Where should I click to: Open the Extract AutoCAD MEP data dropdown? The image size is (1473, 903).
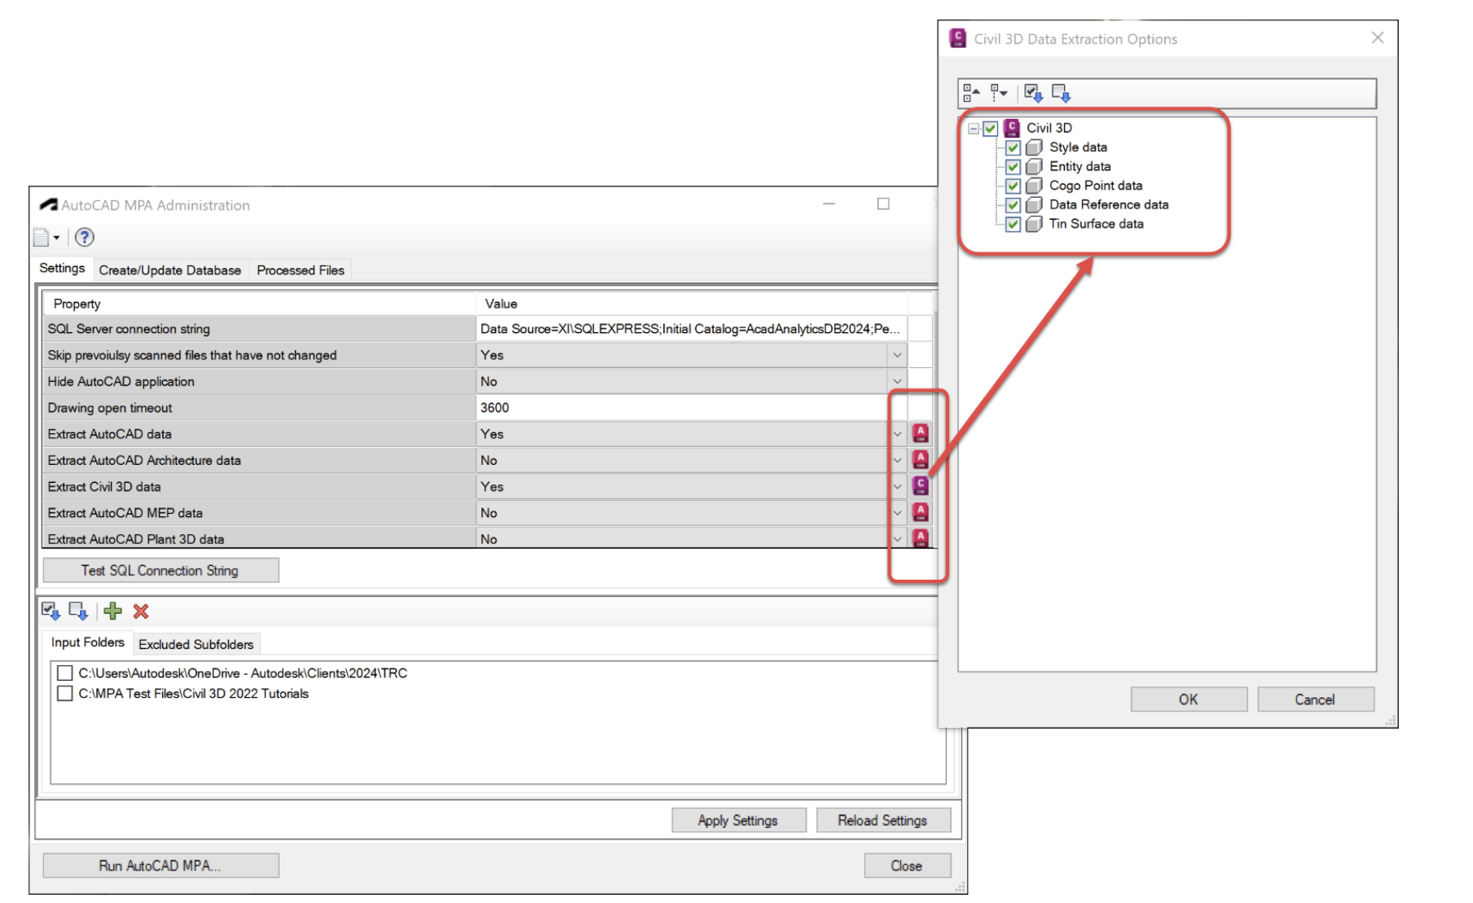[x=897, y=513]
